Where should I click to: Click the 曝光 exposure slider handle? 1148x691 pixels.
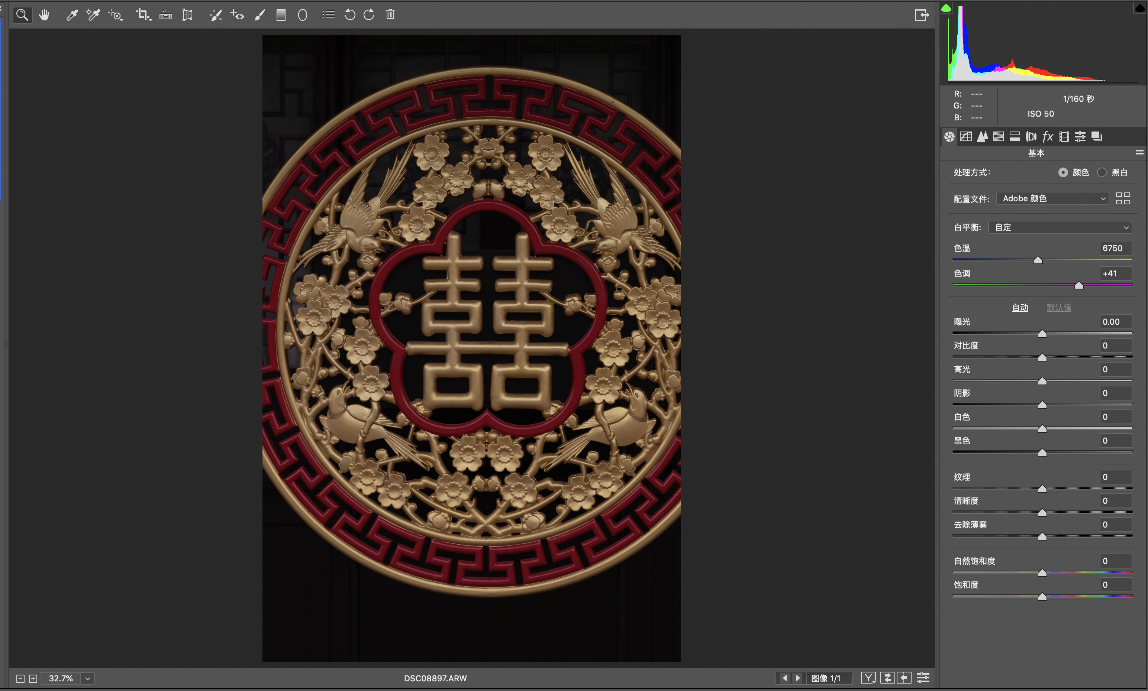point(1042,333)
